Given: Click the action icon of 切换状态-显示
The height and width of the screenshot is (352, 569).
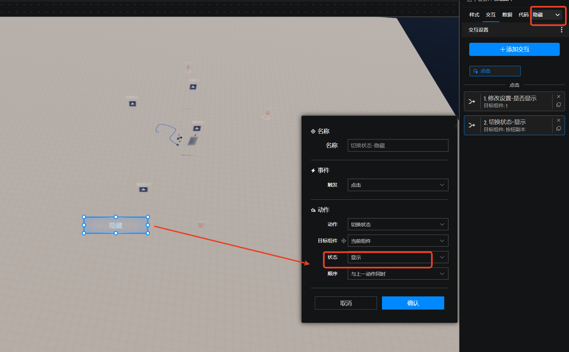Looking at the screenshot, I should [472, 125].
